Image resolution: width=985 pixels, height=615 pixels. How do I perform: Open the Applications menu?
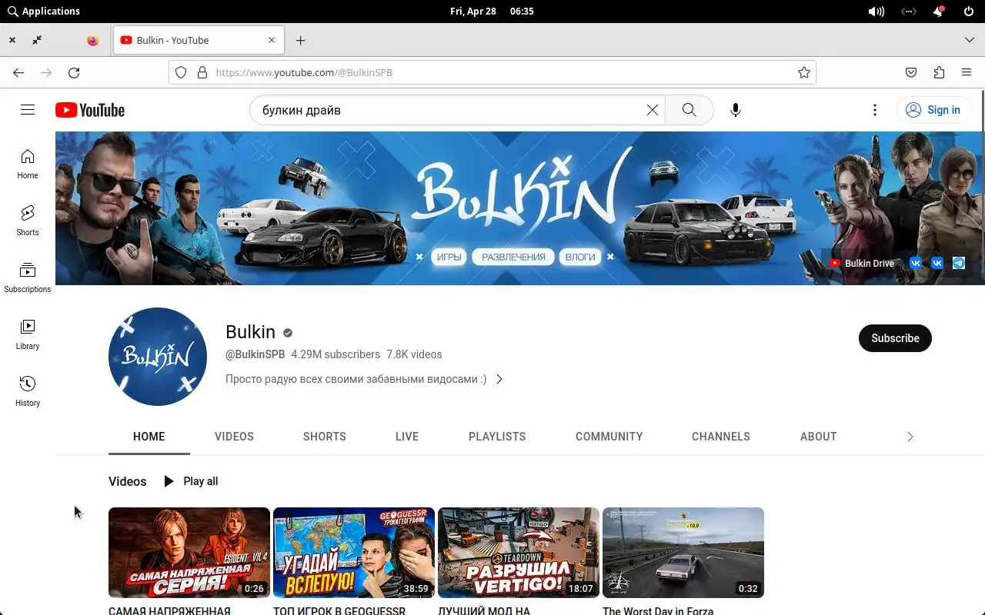tap(44, 12)
